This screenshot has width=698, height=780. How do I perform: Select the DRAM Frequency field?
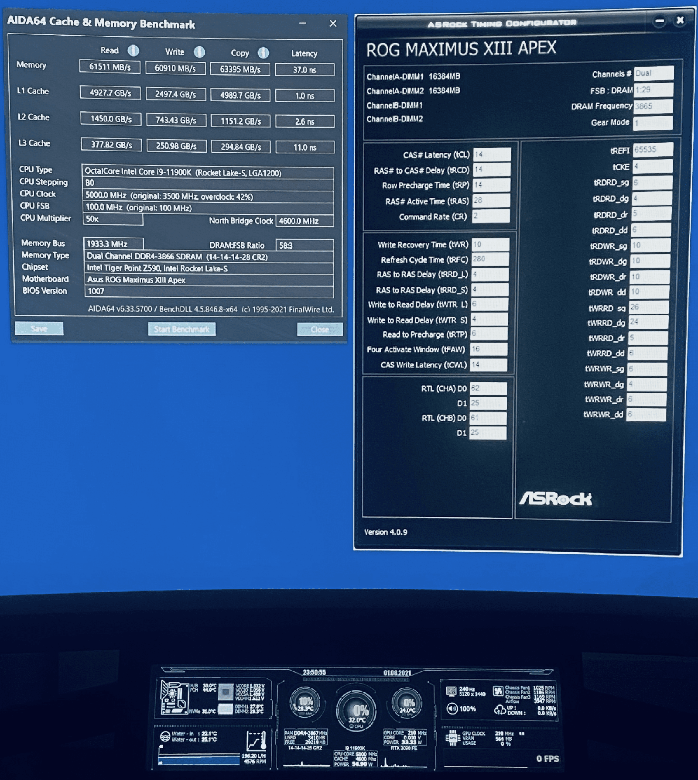pos(654,106)
